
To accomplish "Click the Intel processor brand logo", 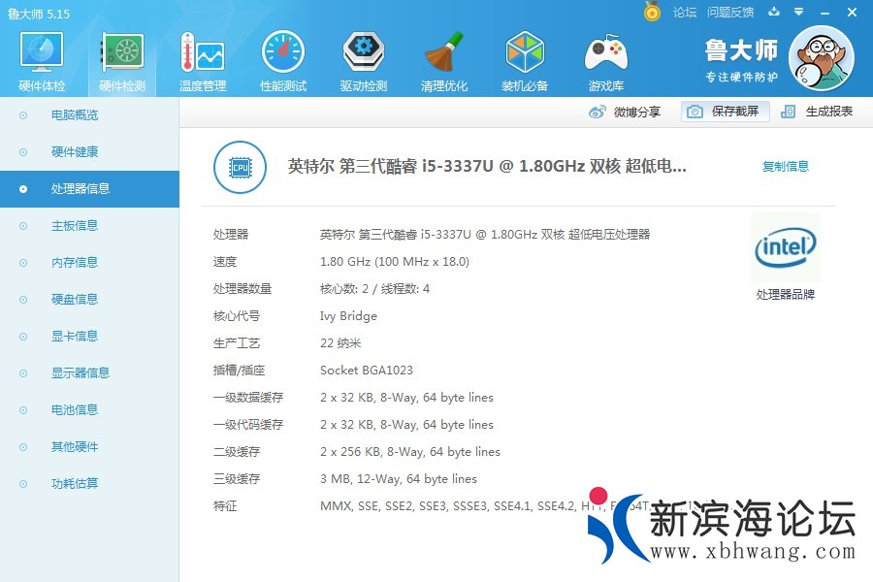I will coord(785,248).
